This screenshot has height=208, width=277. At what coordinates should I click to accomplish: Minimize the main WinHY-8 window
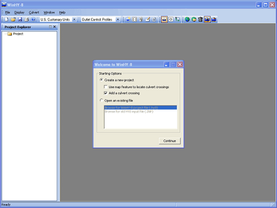(259, 4)
